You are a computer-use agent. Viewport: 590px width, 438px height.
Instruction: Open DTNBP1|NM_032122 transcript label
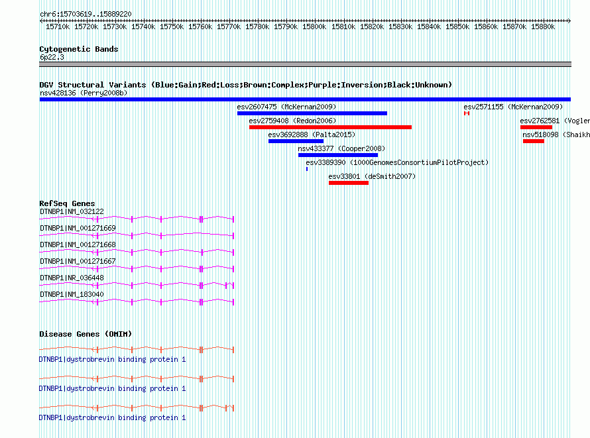point(72,211)
